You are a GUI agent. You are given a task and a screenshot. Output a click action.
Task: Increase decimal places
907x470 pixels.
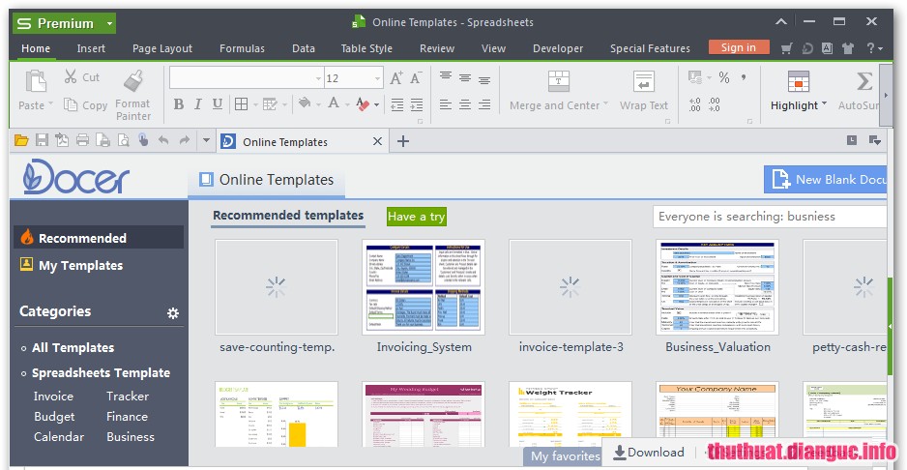(x=694, y=104)
